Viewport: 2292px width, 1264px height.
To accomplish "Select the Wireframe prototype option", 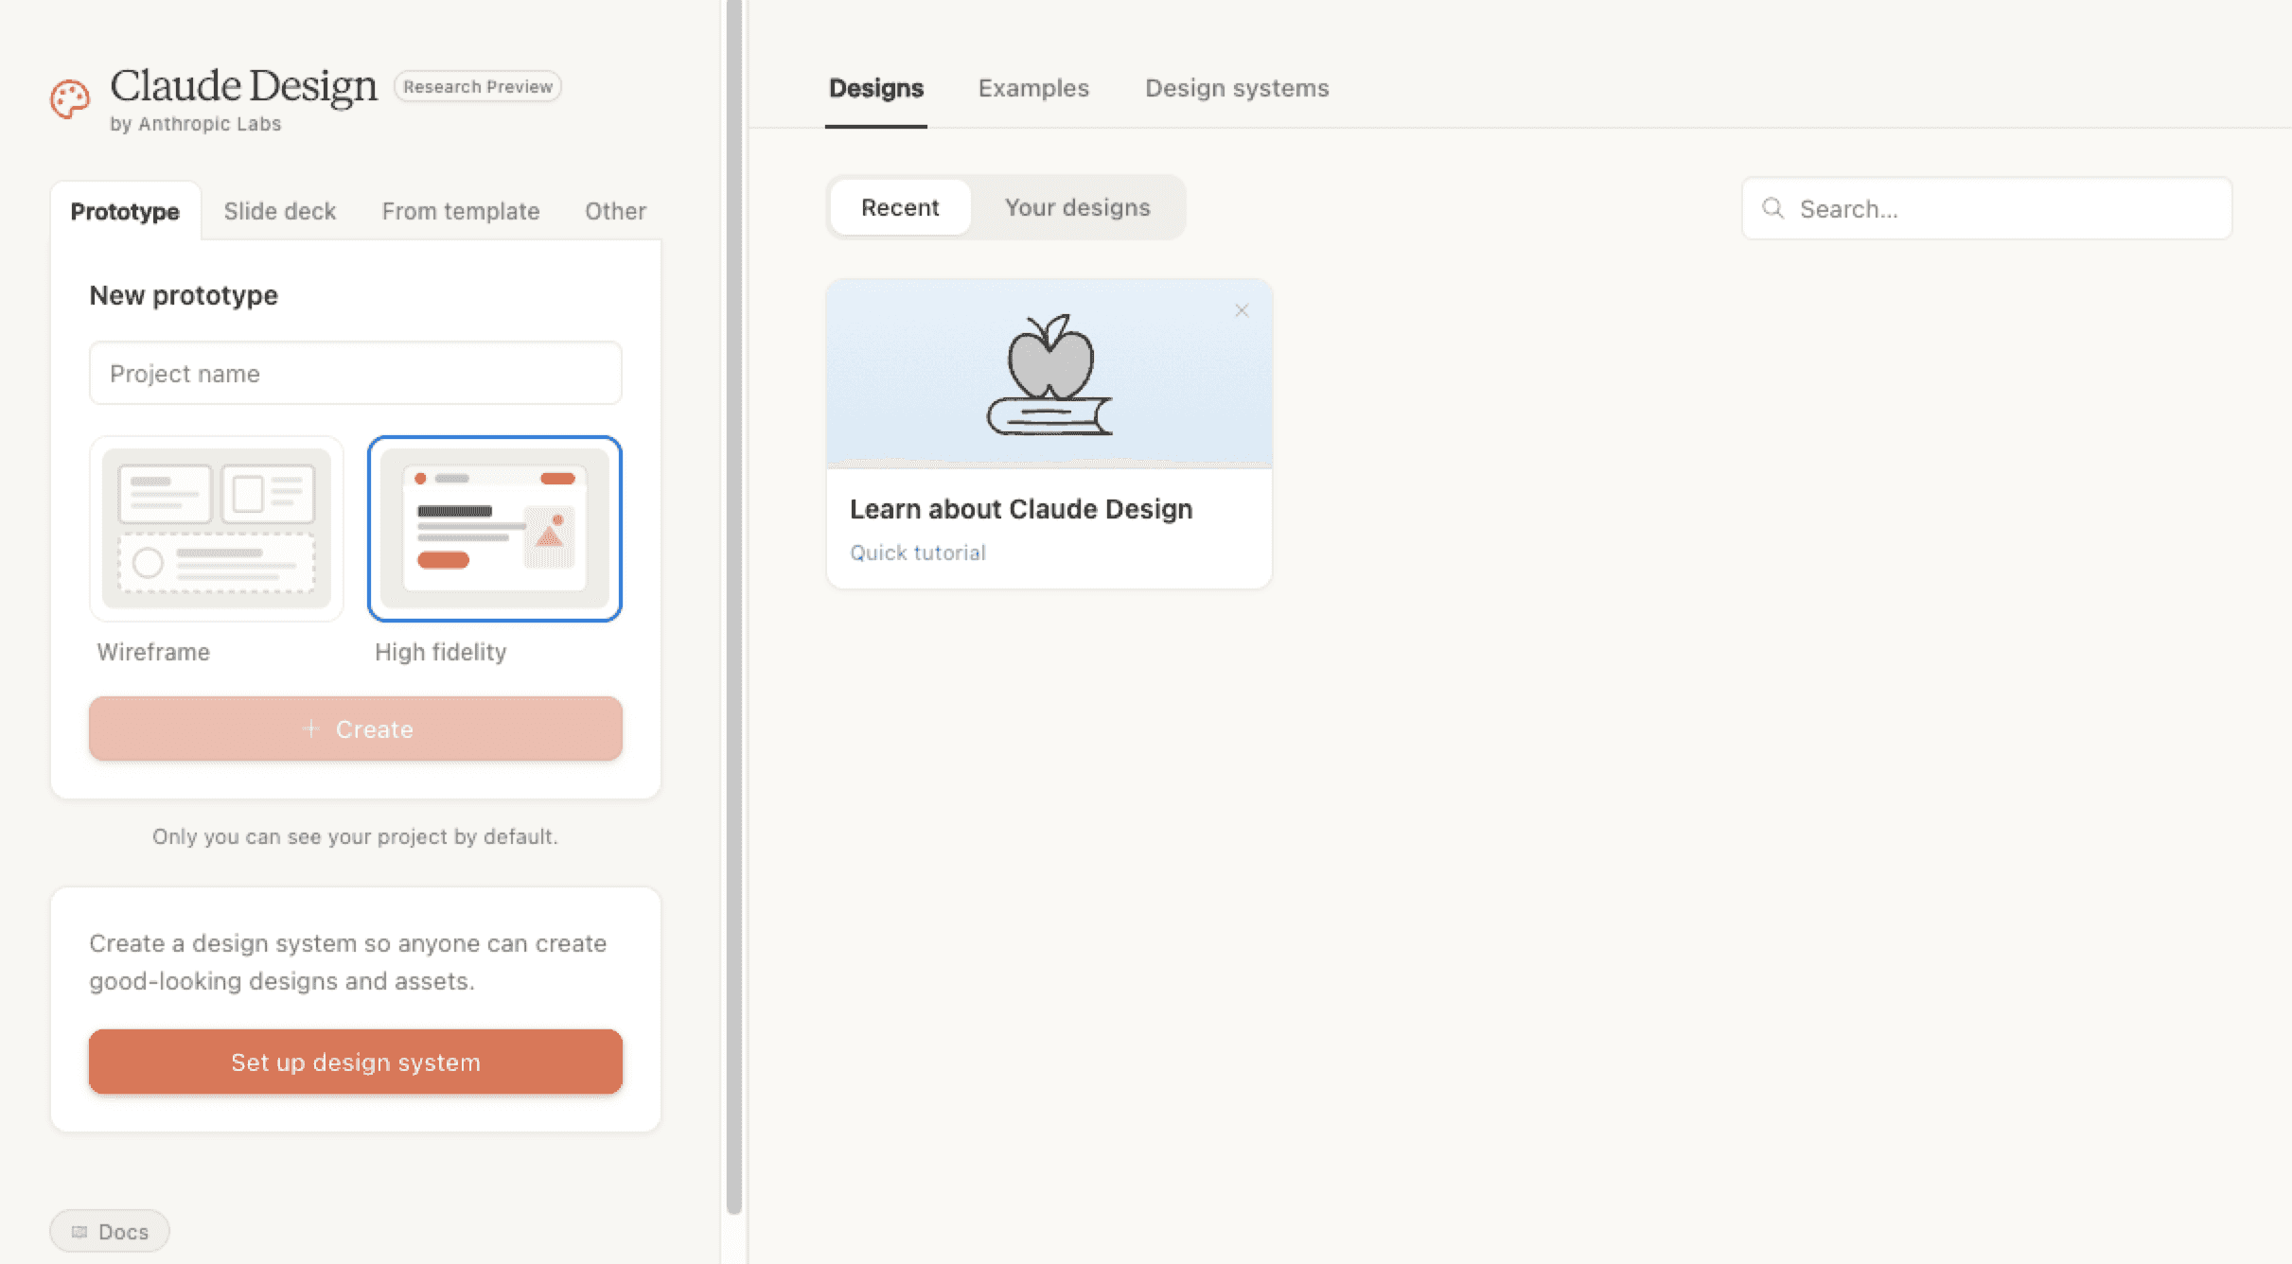I will (217, 529).
